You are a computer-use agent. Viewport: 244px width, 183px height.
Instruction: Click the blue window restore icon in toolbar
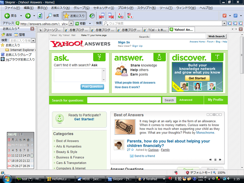pos(235,16)
